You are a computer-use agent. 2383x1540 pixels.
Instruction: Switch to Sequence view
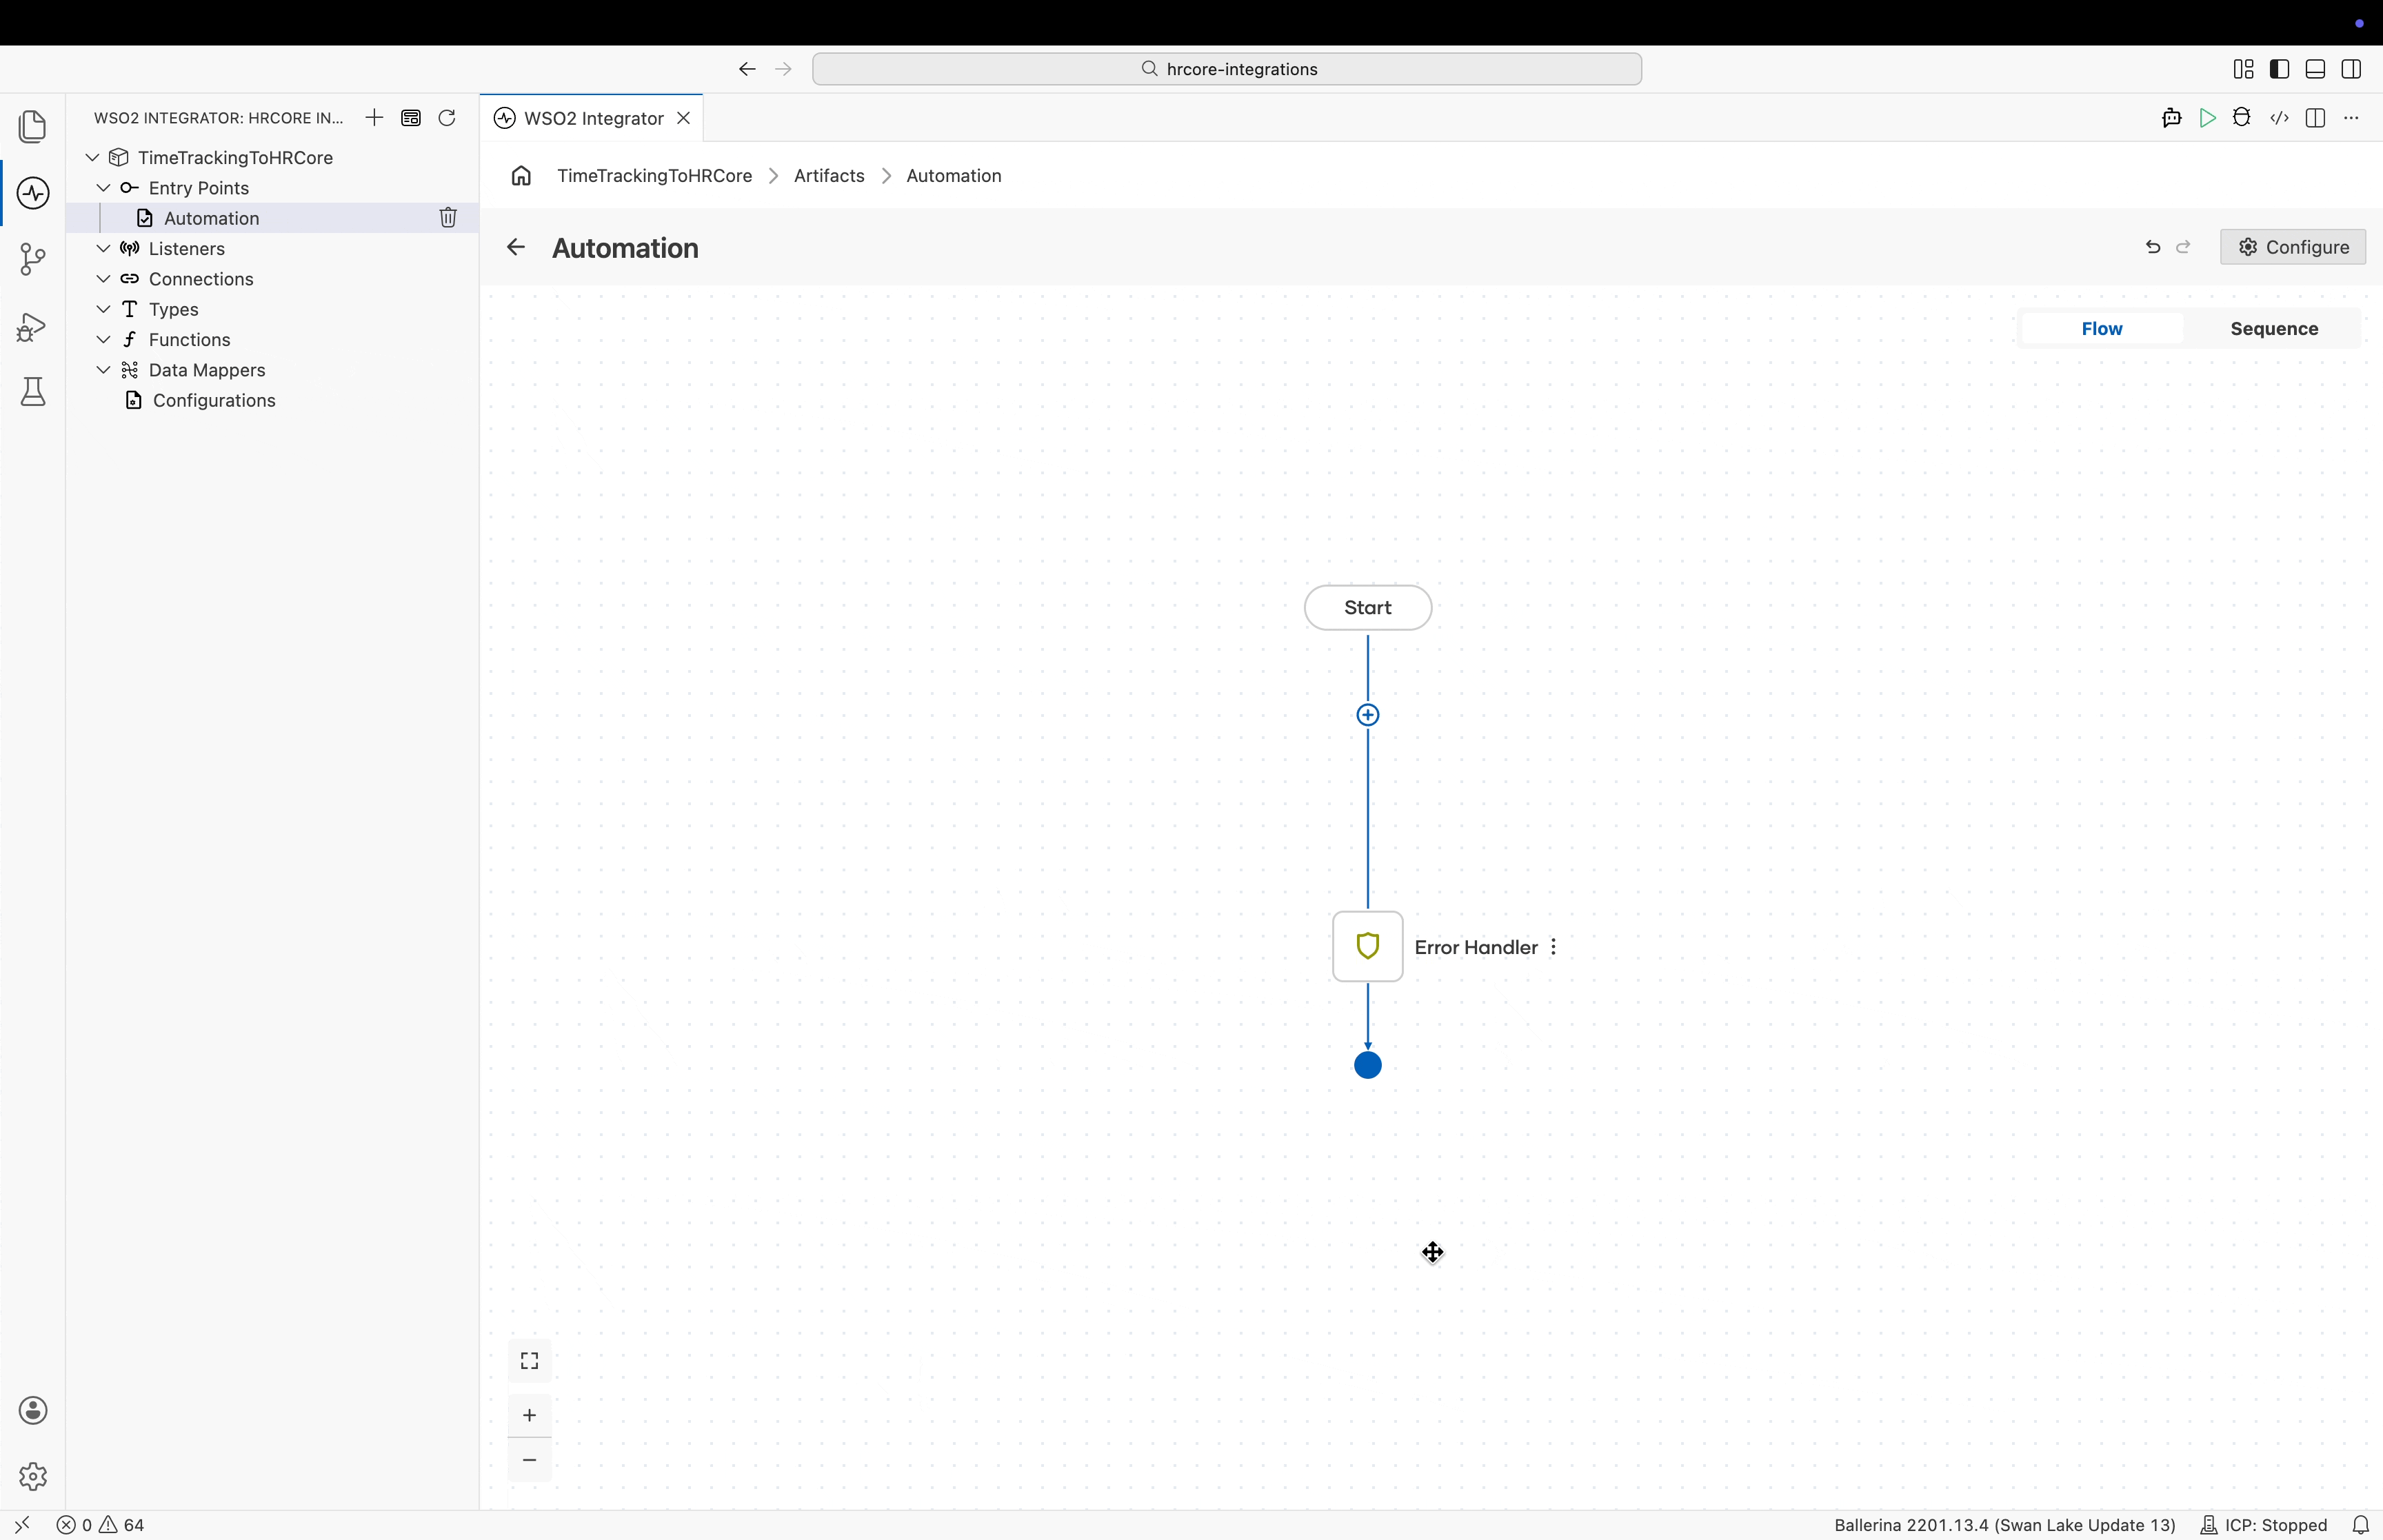pyautogui.click(x=2274, y=329)
